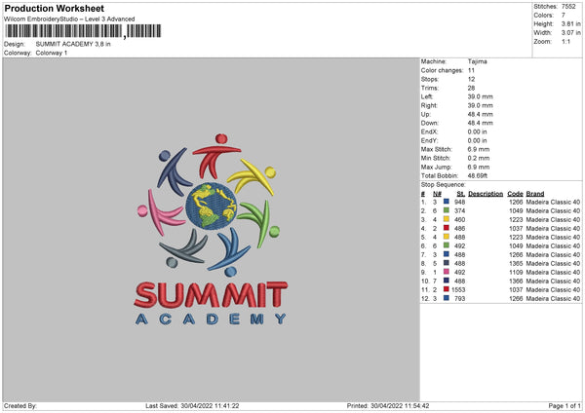Viewport: 585px width, 413px height.
Task: Click the 'Max Stitch' label
Action: pos(436,149)
